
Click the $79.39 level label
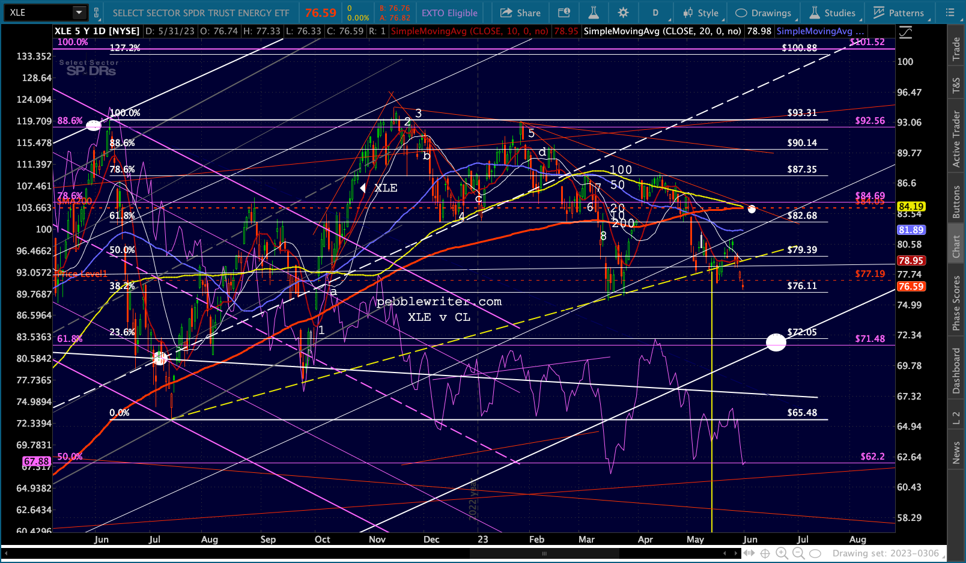point(802,250)
